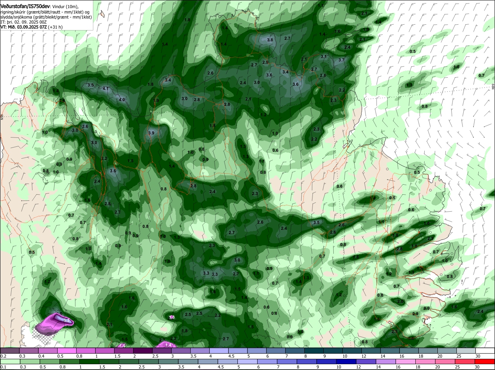Screen dimensions: 495x370
Task: Click the 2.9 precipitation value on the map
Action: 265,62
